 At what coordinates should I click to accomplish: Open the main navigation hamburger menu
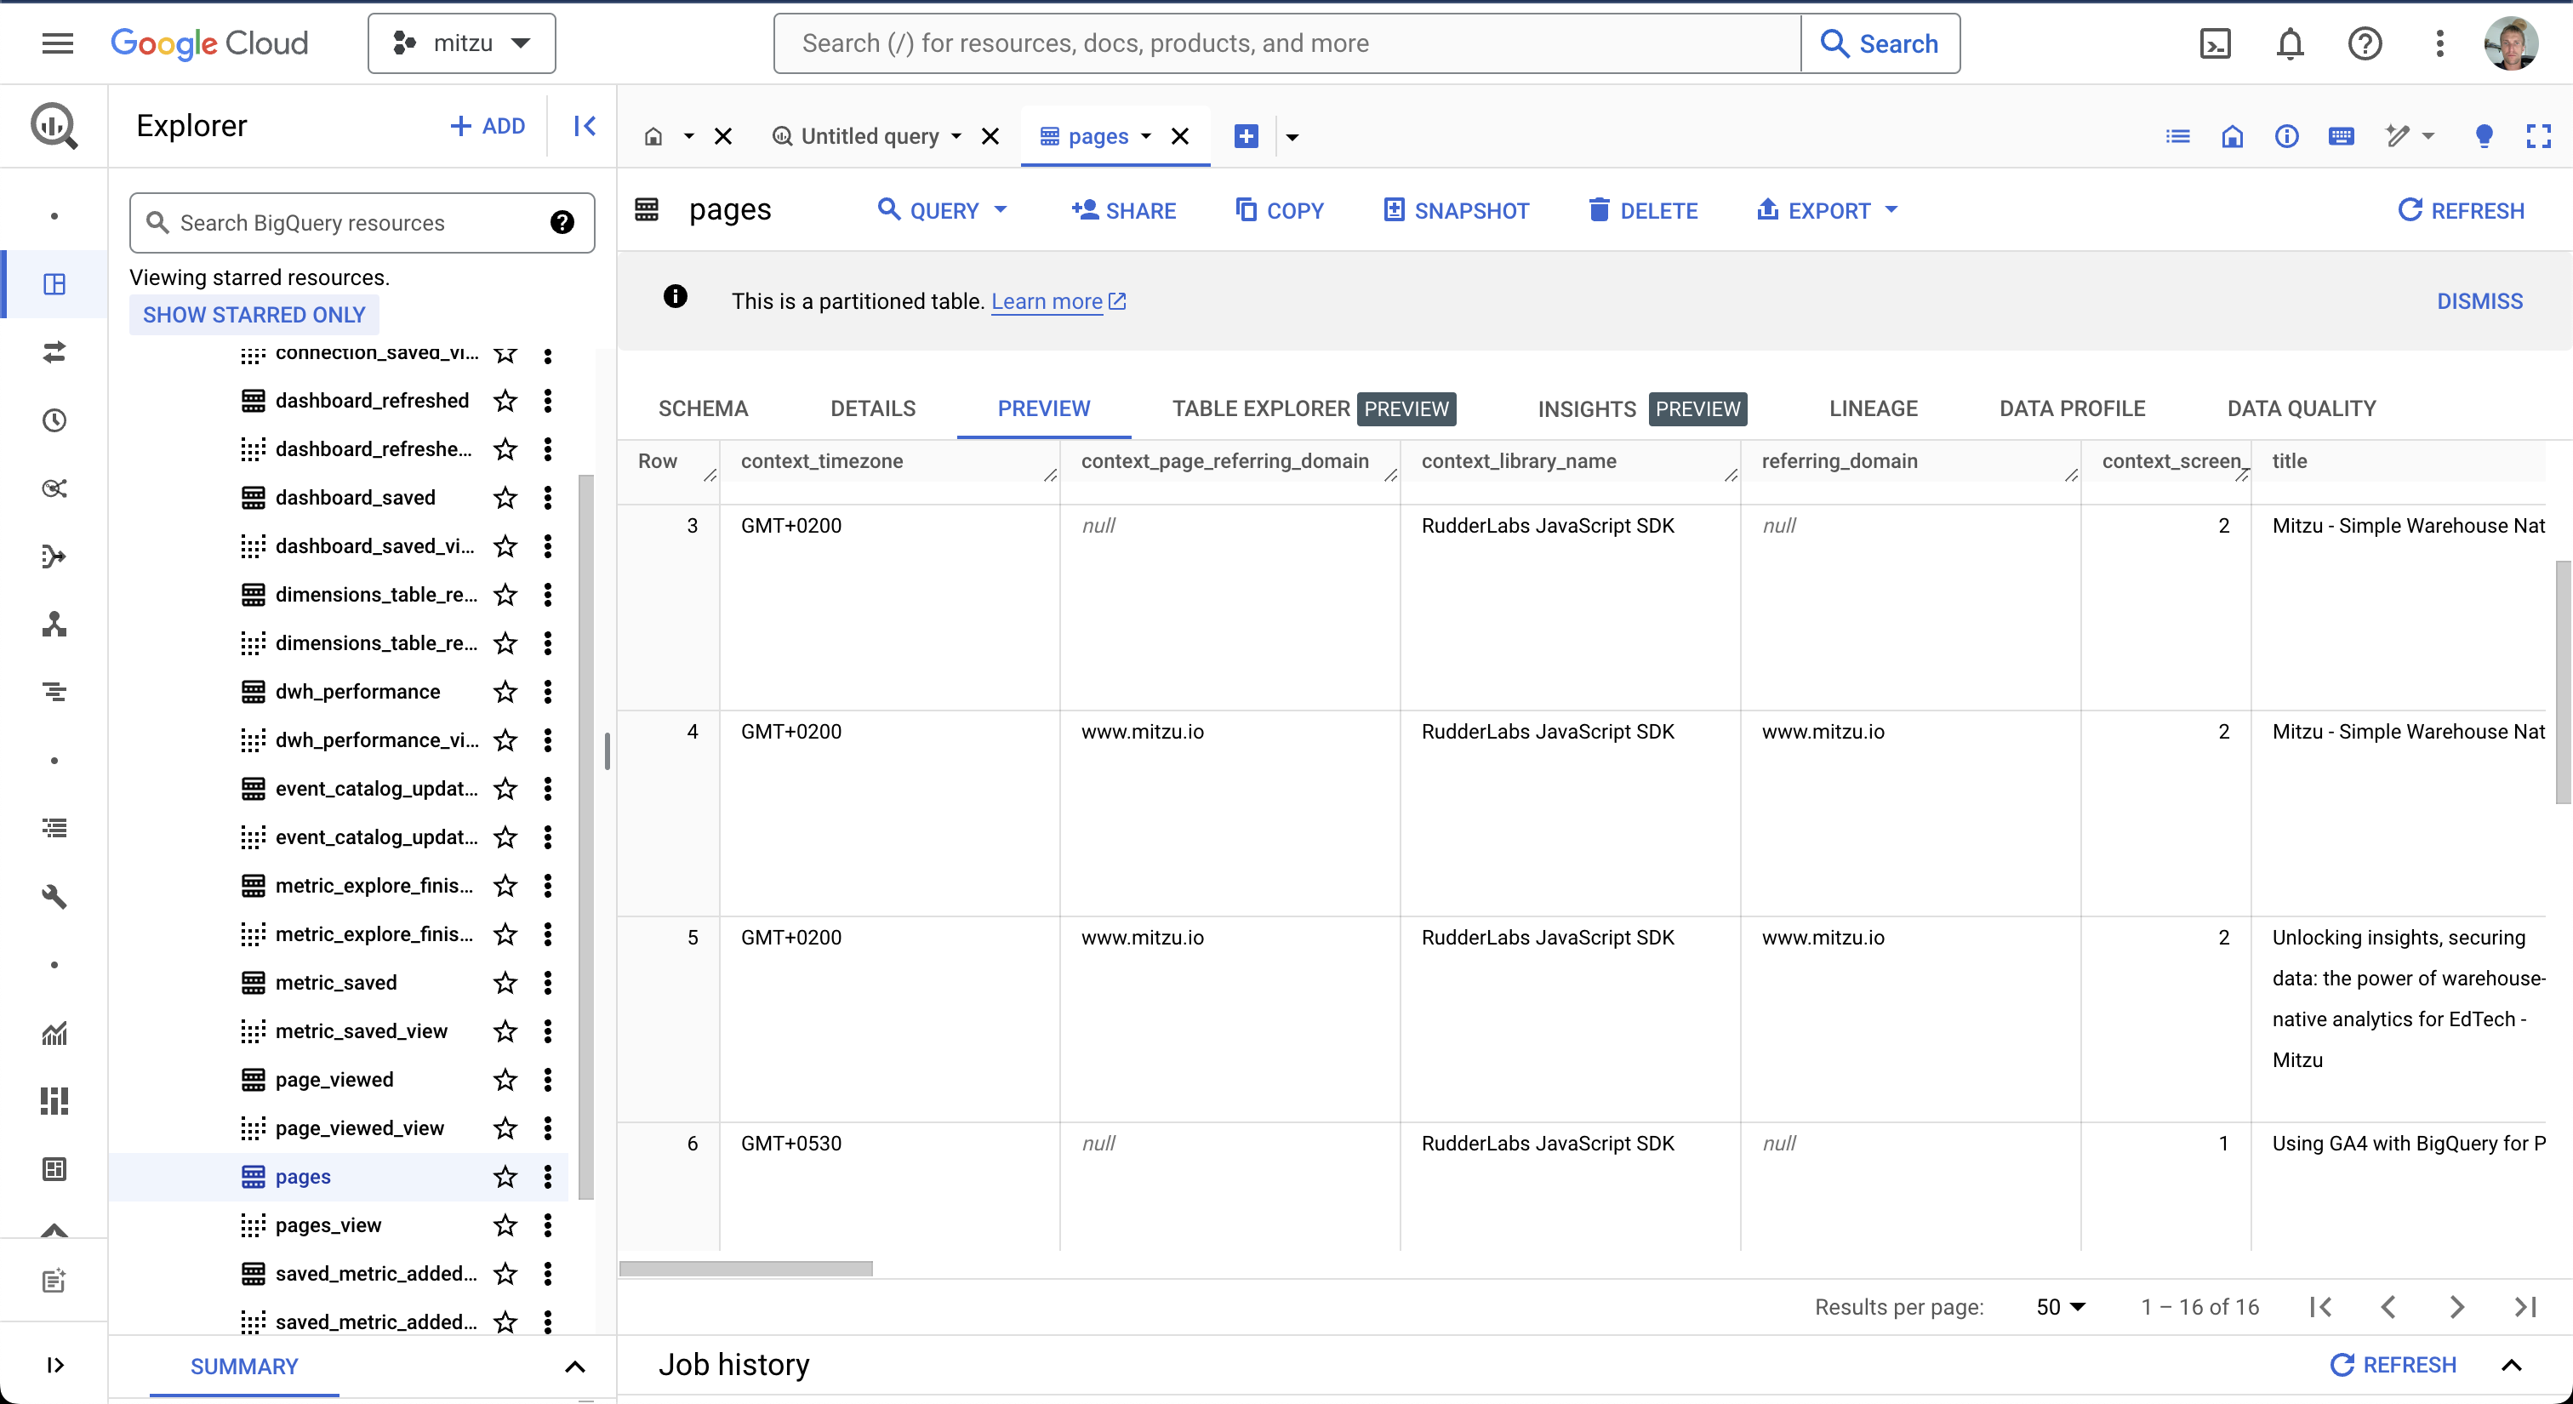[x=57, y=43]
